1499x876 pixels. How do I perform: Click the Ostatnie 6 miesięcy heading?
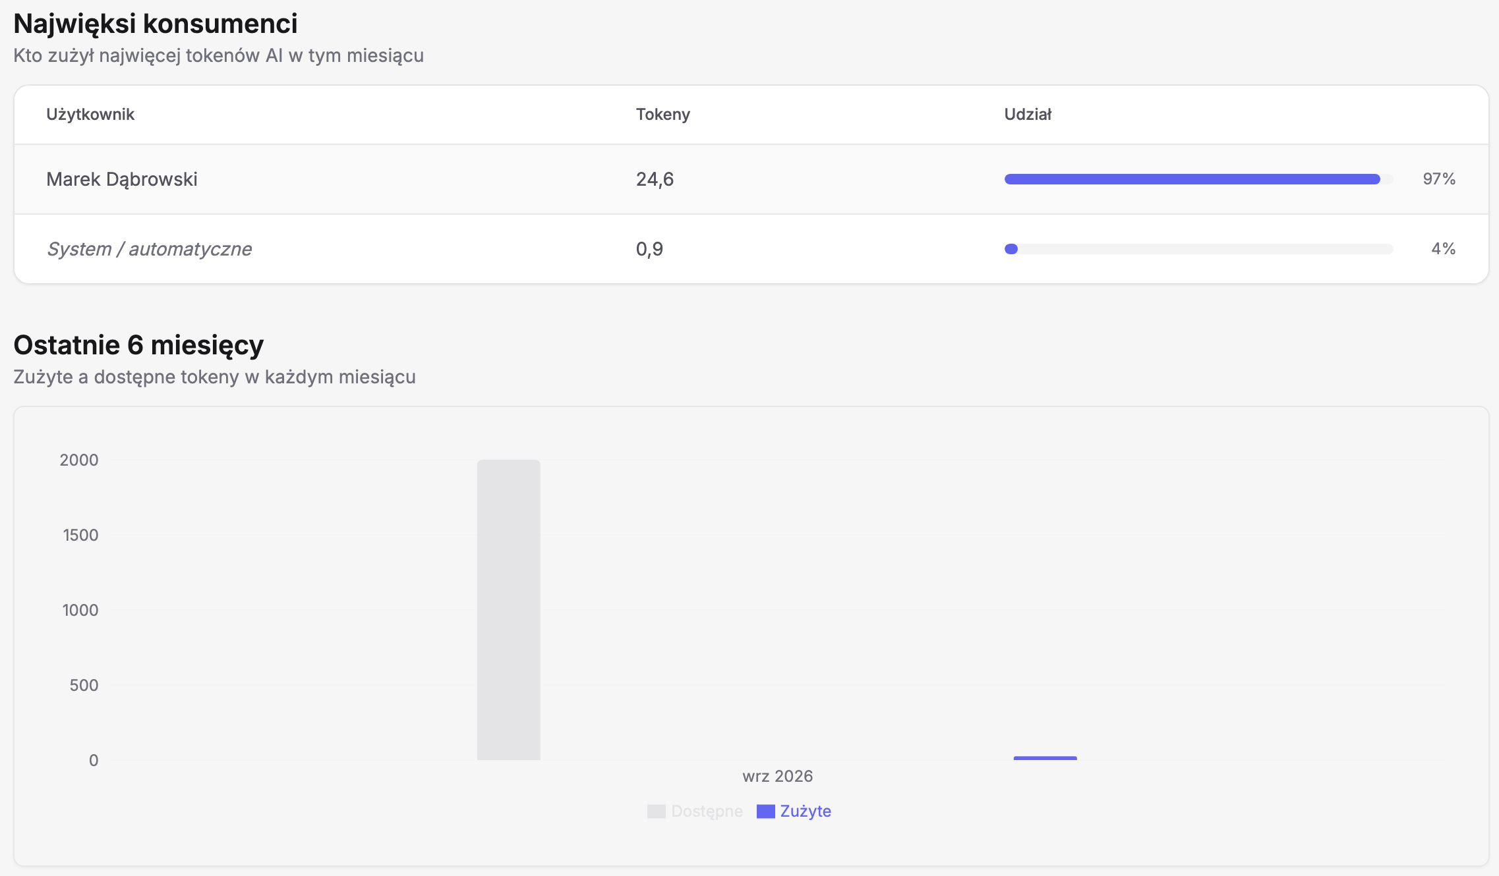point(138,345)
